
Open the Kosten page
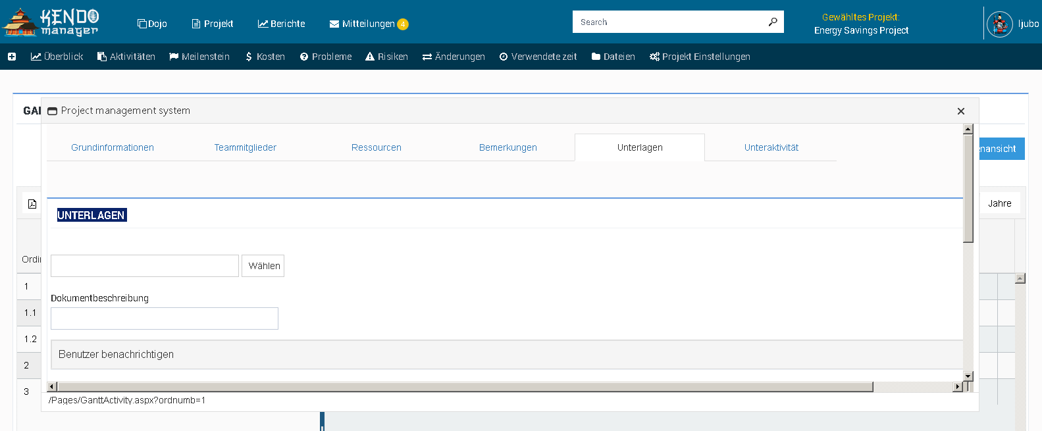click(265, 57)
